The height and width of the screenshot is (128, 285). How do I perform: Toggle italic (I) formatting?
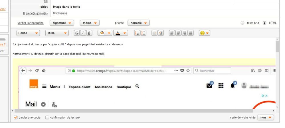click(83, 33)
